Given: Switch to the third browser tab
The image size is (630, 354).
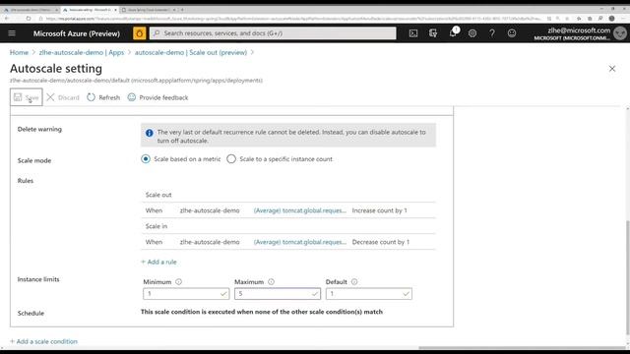Looking at the screenshot, I should (x=149, y=9).
